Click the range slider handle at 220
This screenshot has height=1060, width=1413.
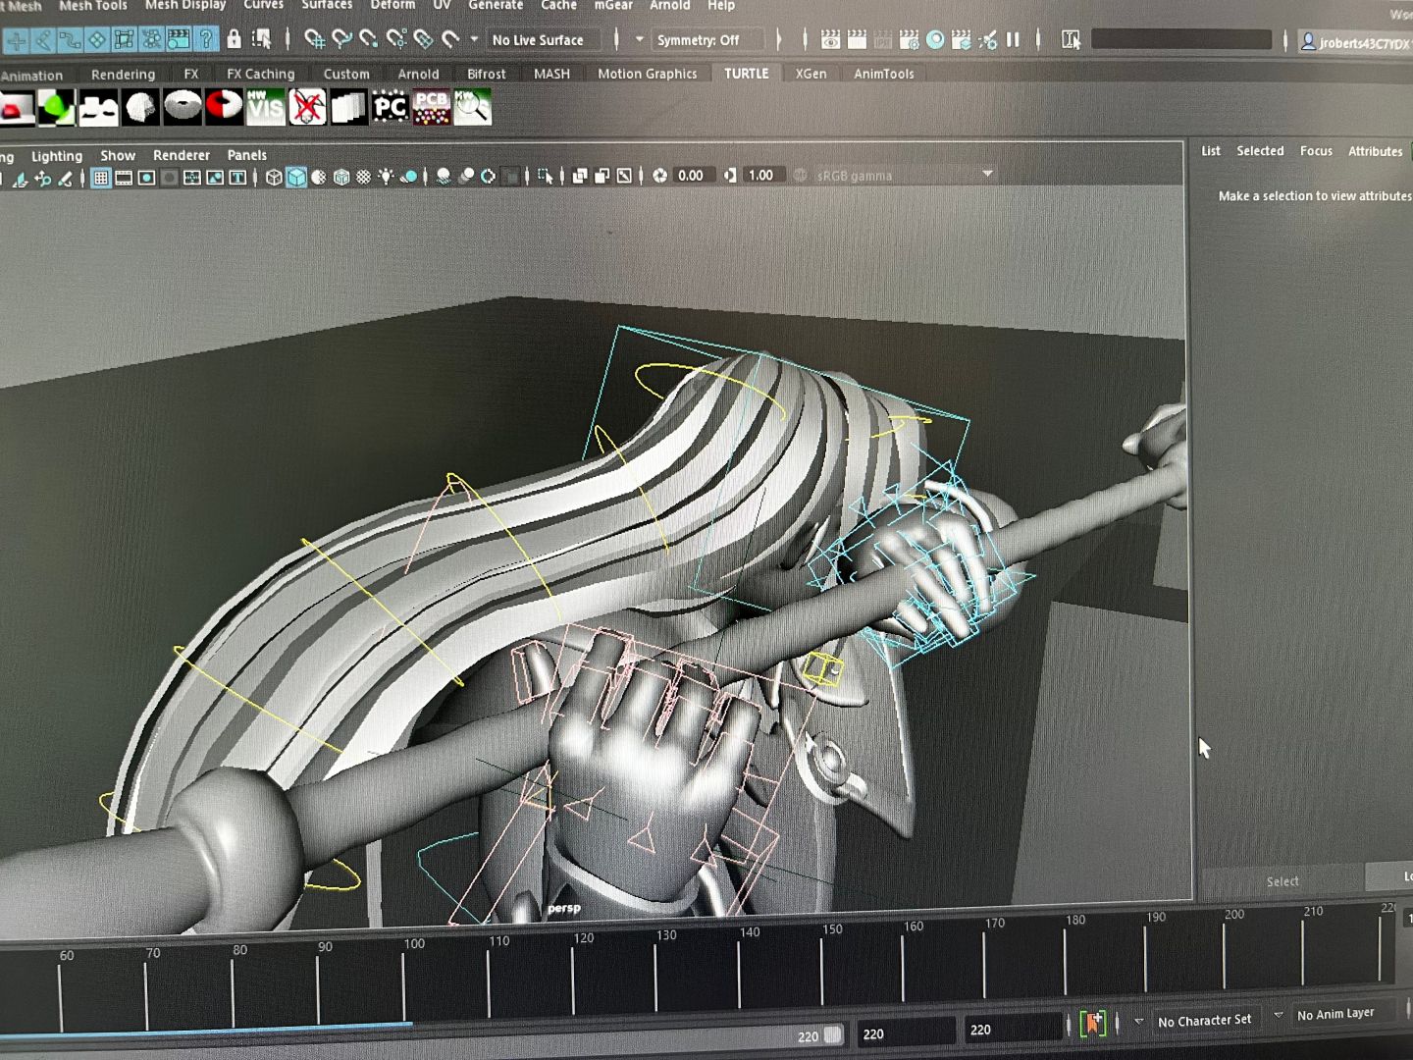832,1034
